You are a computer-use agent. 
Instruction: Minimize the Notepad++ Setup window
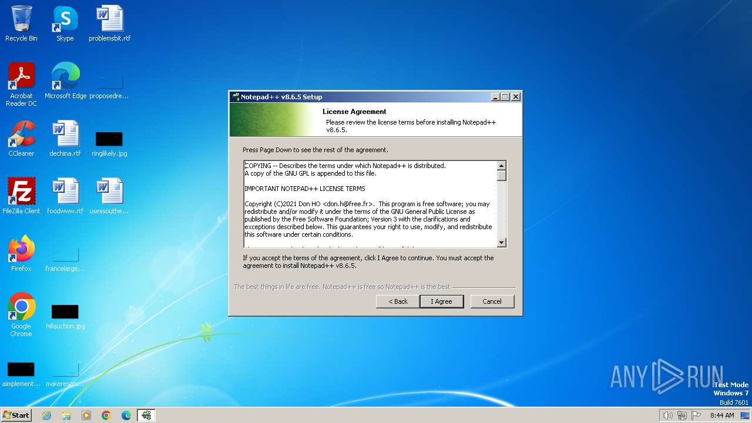(x=495, y=97)
